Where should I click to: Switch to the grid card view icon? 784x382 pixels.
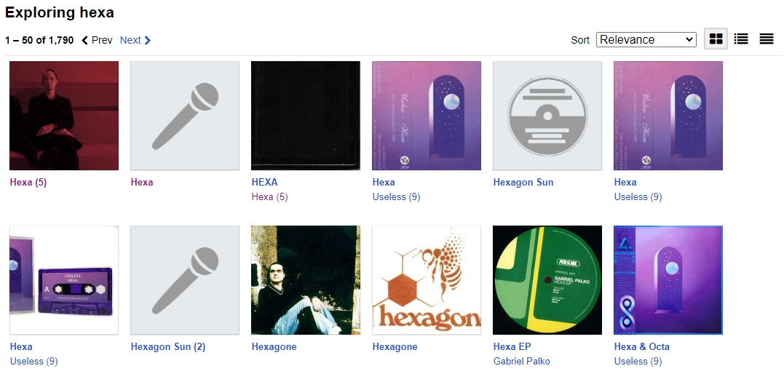[716, 39]
